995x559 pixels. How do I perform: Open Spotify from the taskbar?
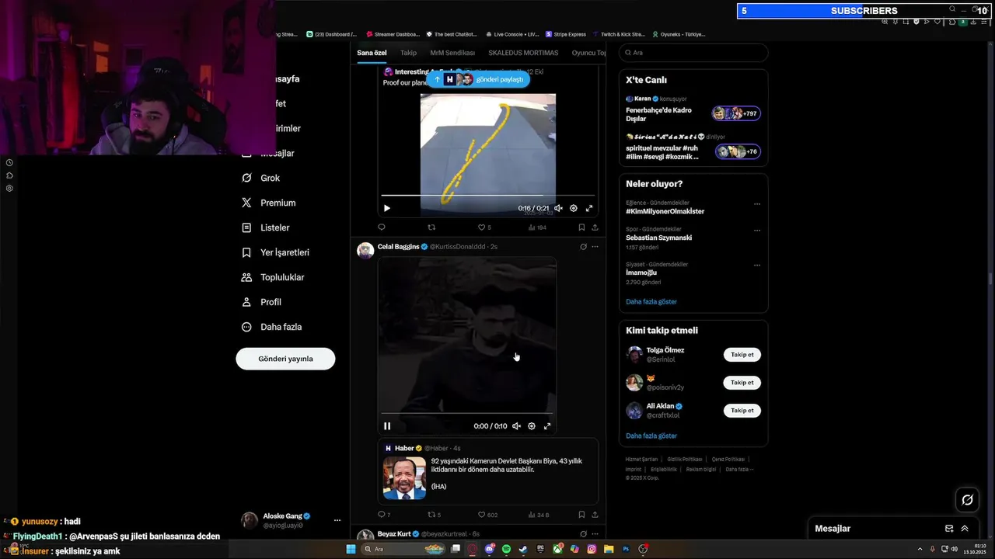pos(506,549)
